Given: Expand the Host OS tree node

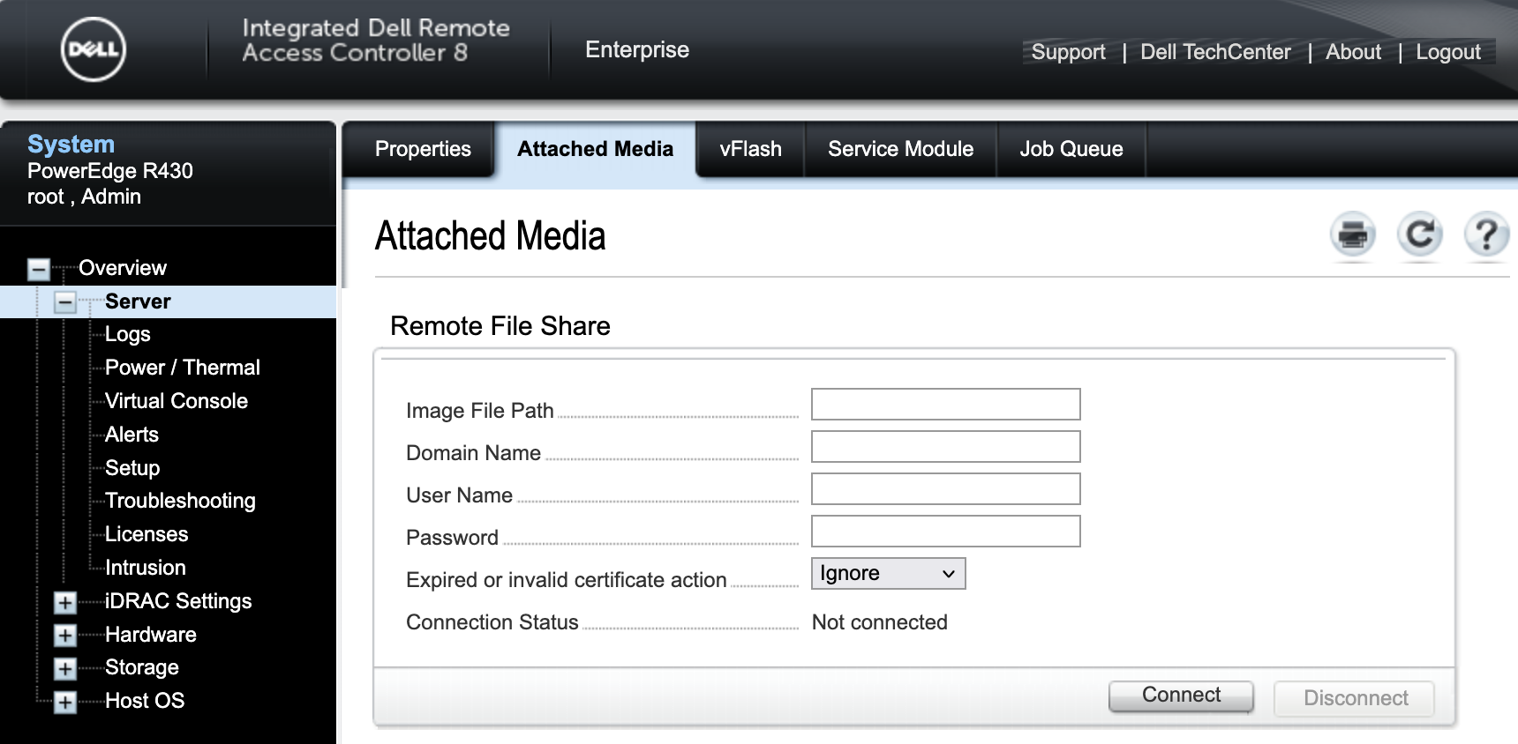Looking at the screenshot, I should click(x=65, y=703).
